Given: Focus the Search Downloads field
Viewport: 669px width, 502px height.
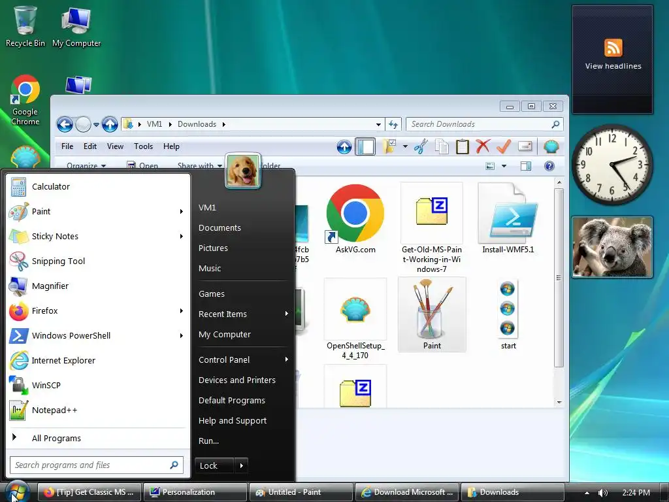Looking at the screenshot, I should (x=484, y=124).
